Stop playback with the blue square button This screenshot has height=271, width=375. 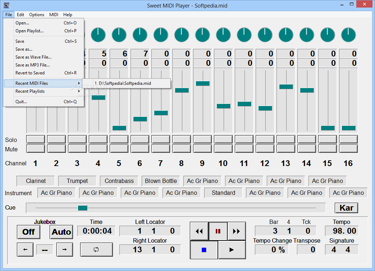click(x=204, y=250)
